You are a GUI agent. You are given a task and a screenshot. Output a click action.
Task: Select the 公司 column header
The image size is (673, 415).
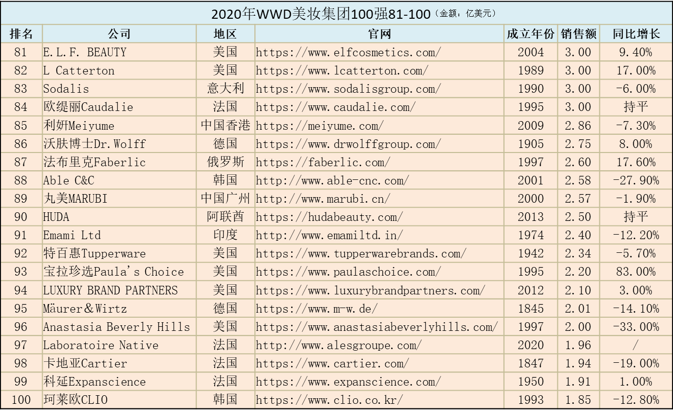point(119,34)
